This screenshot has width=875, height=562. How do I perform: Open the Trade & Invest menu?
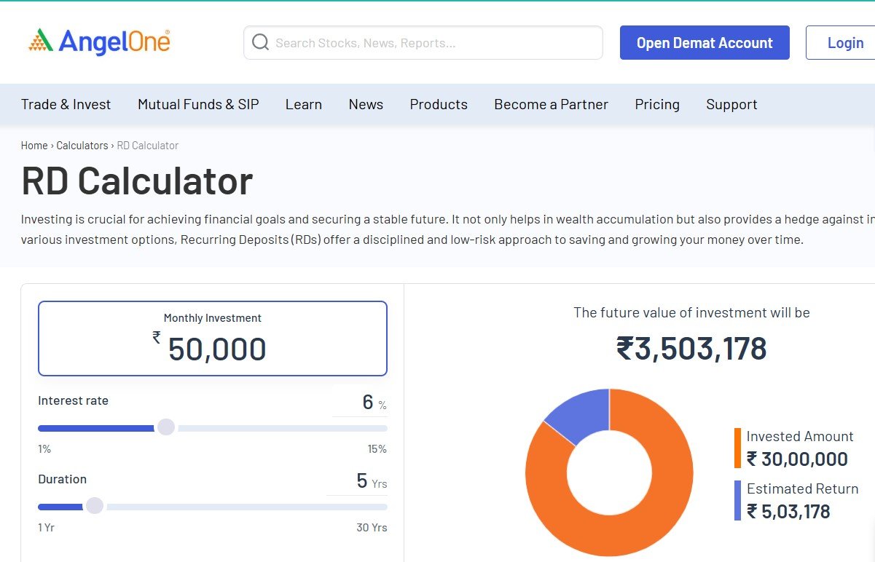click(66, 104)
